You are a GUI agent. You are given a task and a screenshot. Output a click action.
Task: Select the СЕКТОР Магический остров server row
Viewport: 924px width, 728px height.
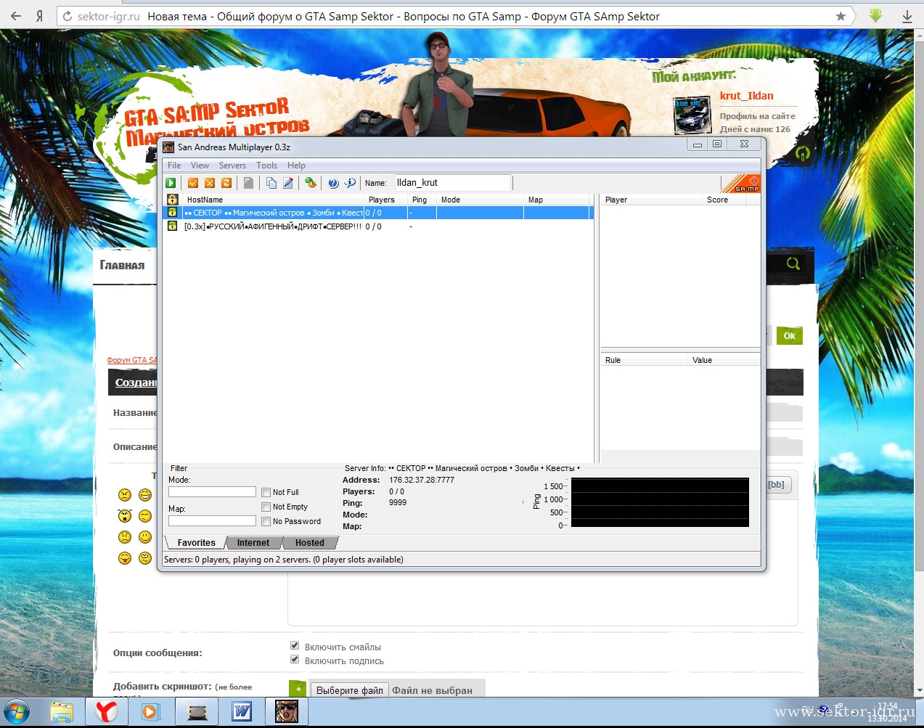tap(377, 213)
